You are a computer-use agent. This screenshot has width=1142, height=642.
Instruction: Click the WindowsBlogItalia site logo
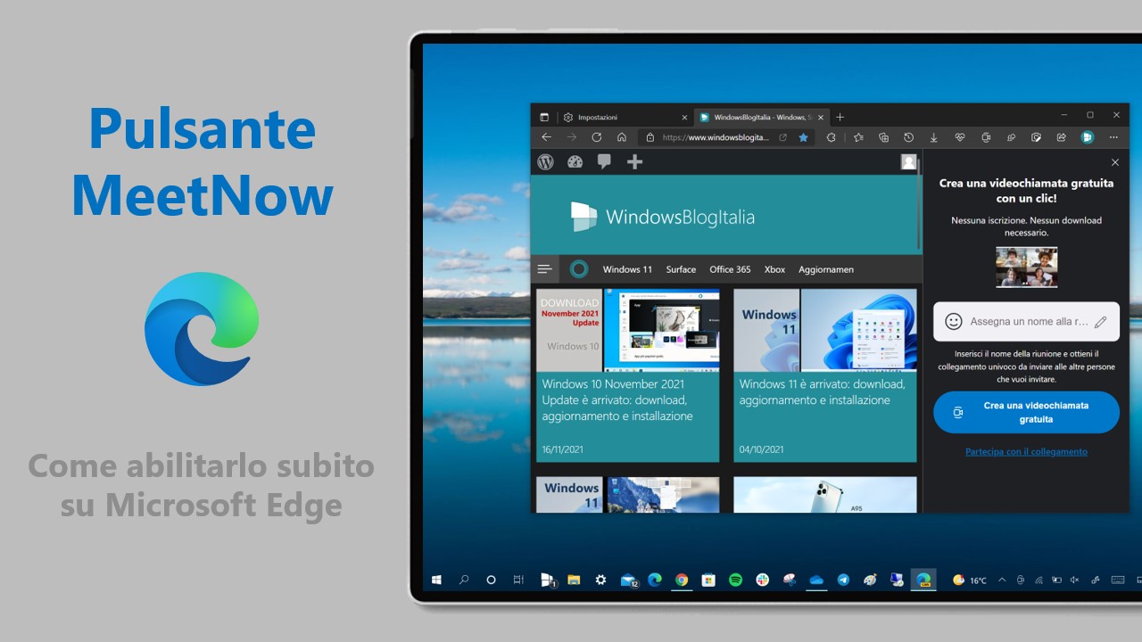coord(663,216)
